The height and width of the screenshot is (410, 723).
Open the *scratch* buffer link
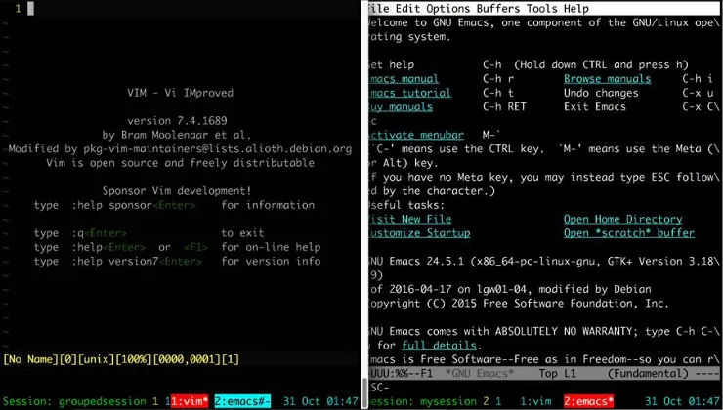pyautogui.click(x=629, y=233)
